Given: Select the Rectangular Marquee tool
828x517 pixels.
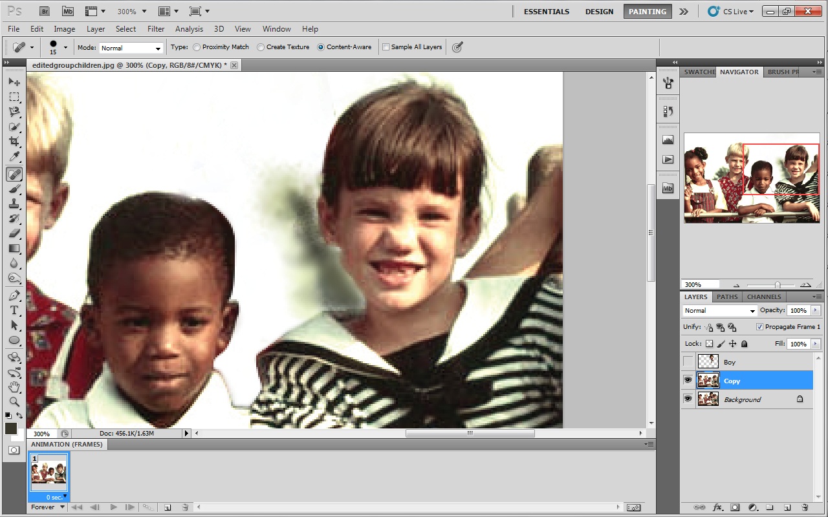Looking at the screenshot, I should (14, 97).
